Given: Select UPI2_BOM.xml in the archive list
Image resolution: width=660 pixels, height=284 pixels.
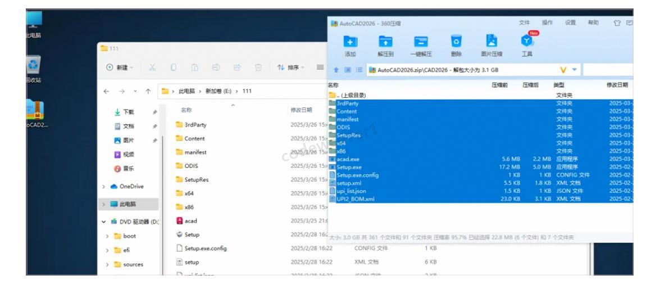Looking at the screenshot, I should (x=481, y=199).
